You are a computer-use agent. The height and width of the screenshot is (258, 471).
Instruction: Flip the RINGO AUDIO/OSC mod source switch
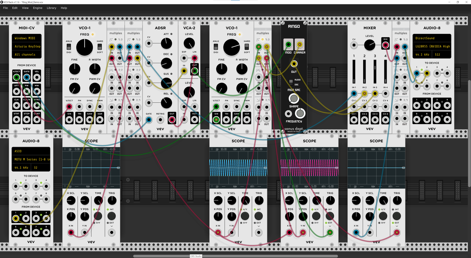point(291,82)
